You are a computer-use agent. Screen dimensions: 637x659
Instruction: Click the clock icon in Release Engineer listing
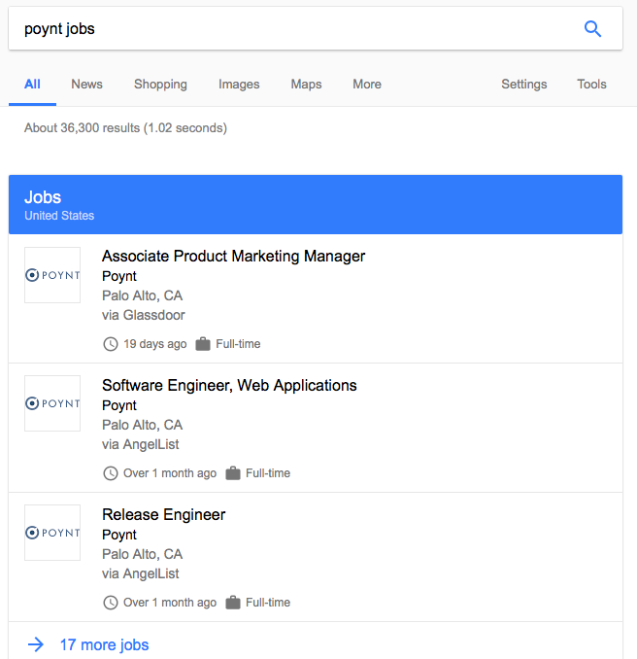coord(111,603)
